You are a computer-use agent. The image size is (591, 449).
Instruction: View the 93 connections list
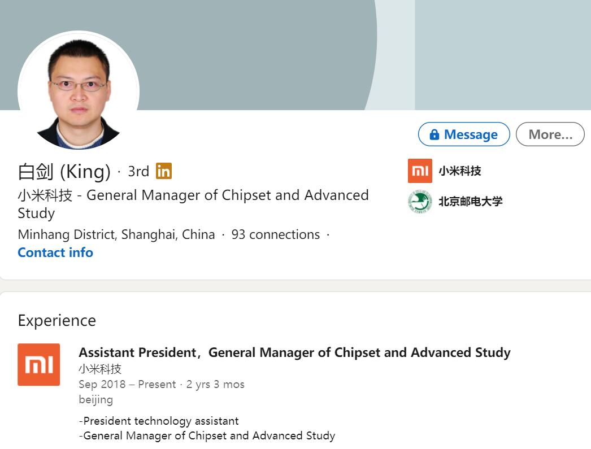(276, 234)
